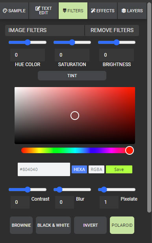Click the Blur slider handle
The image size is (152, 243).
pyautogui.click(x=59, y=190)
